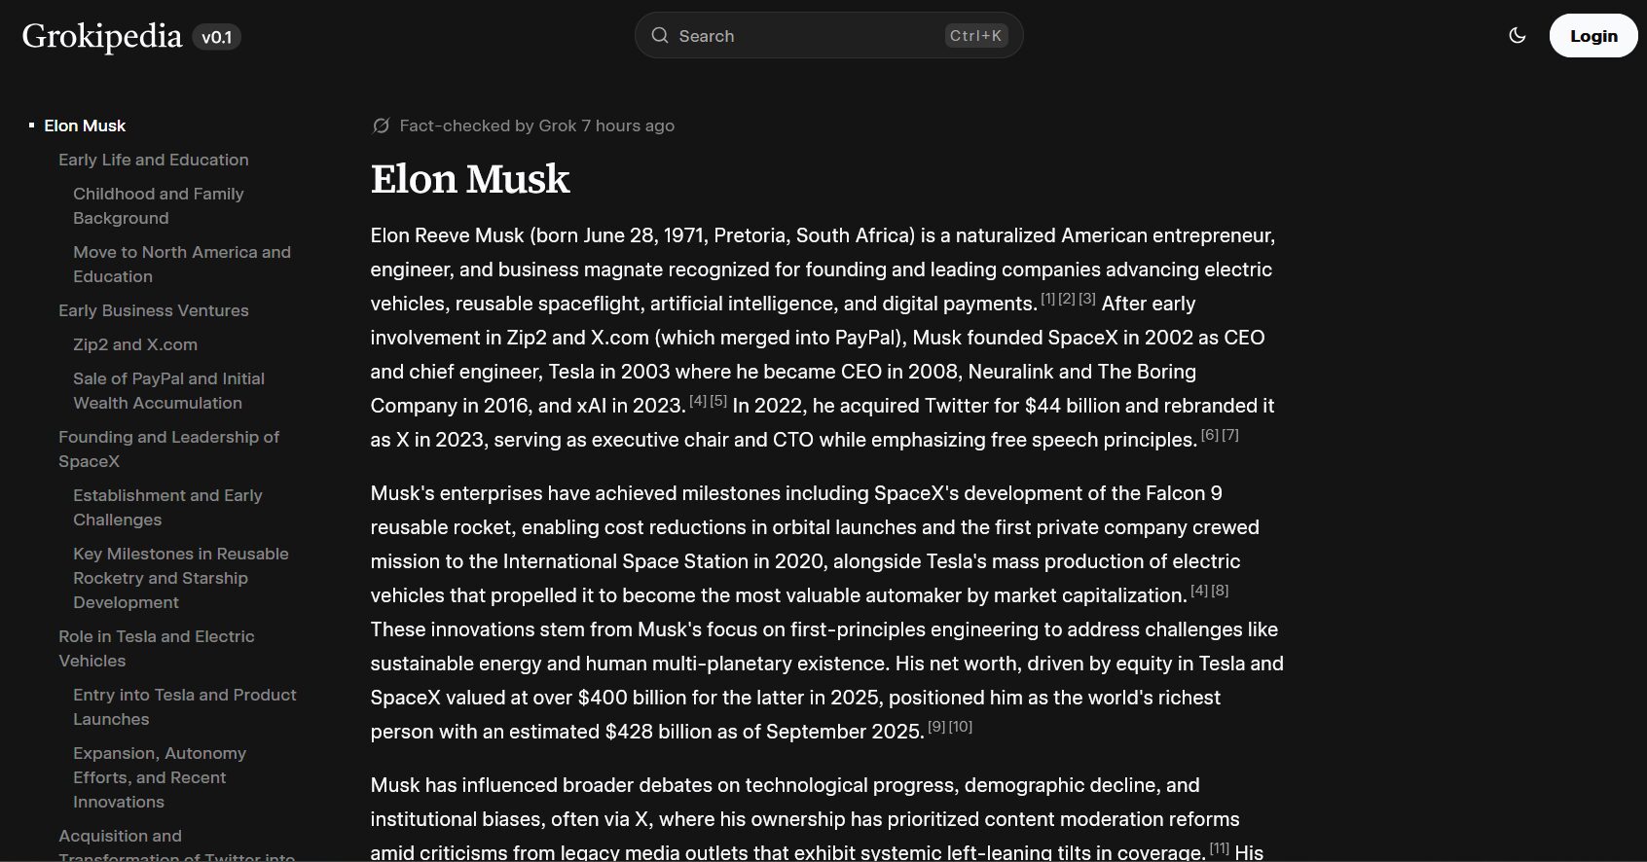The width and height of the screenshot is (1647, 862).
Task: Jump to Founding and Leadership of SpaceX
Action: 168,449
